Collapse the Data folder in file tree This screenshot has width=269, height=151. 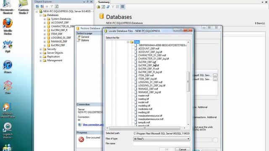(x=128, y=42)
